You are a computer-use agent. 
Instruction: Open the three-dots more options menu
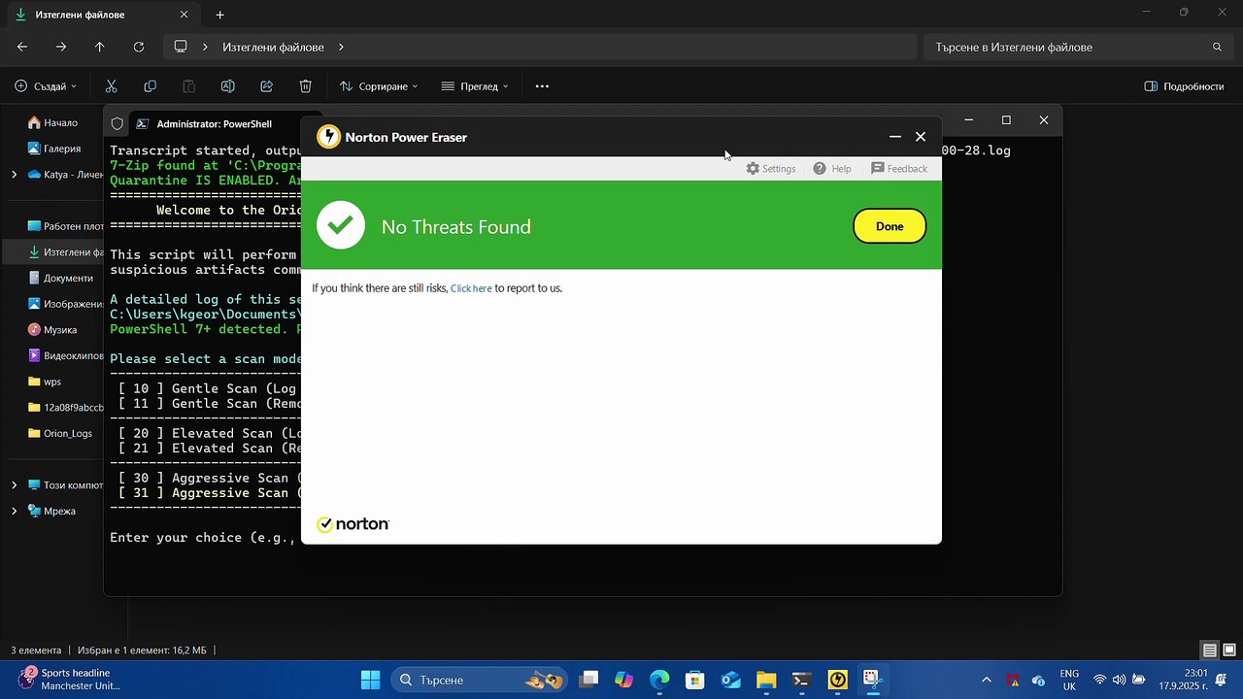pyautogui.click(x=542, y=86)
